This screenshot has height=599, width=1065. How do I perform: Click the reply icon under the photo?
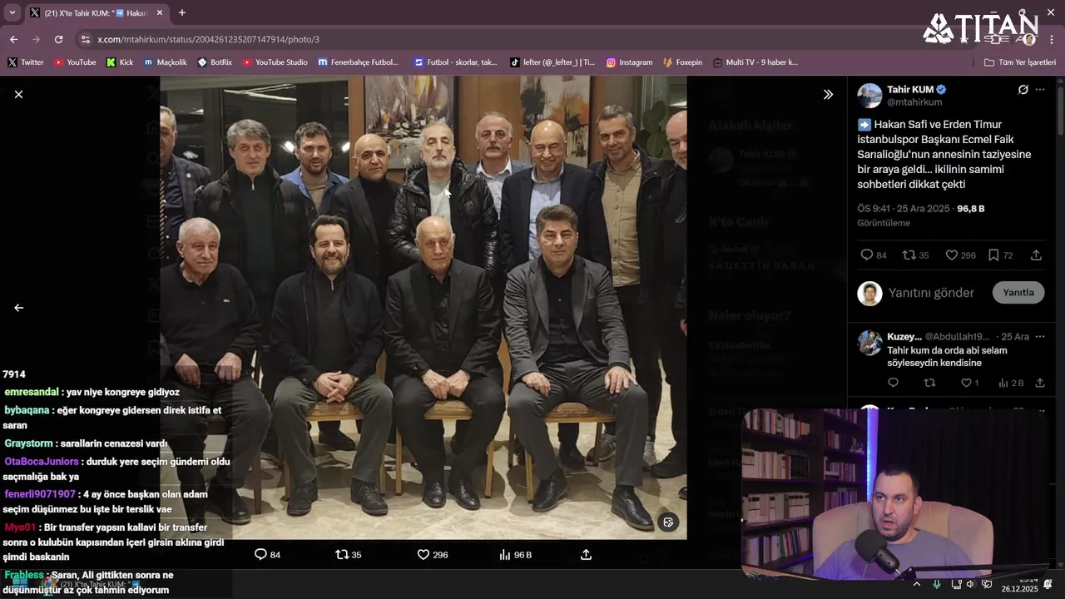[x=267, y=554]
